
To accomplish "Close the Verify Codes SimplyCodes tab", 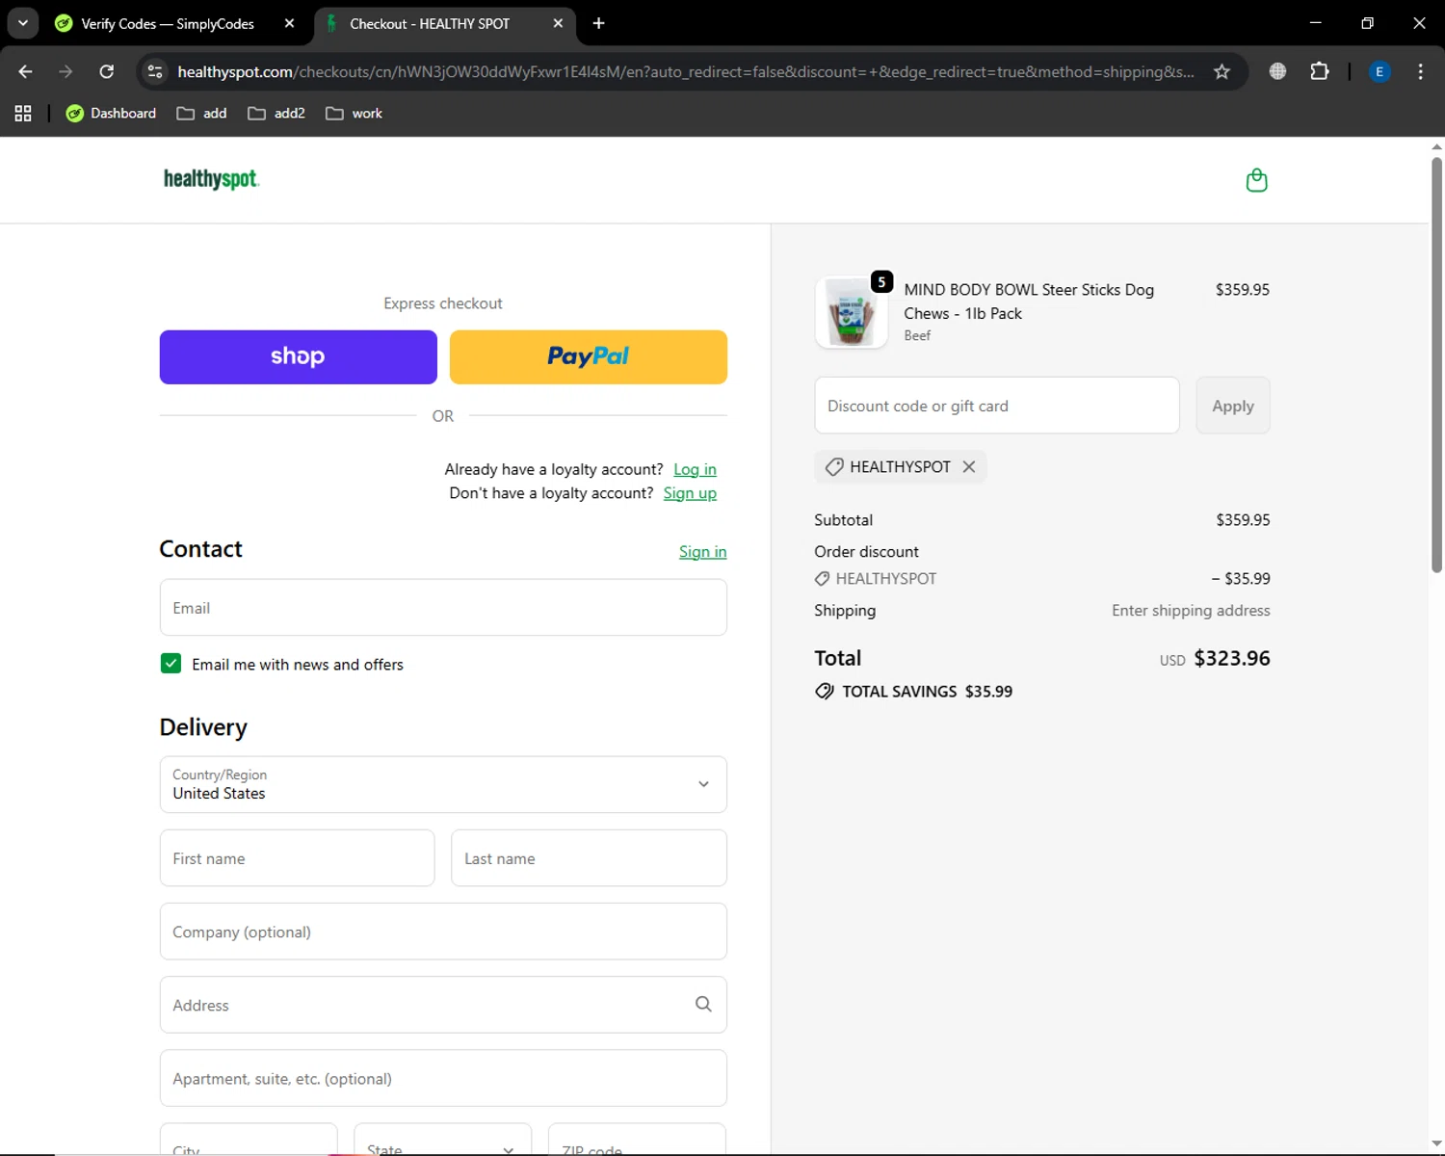I will (x=289, y=23).
